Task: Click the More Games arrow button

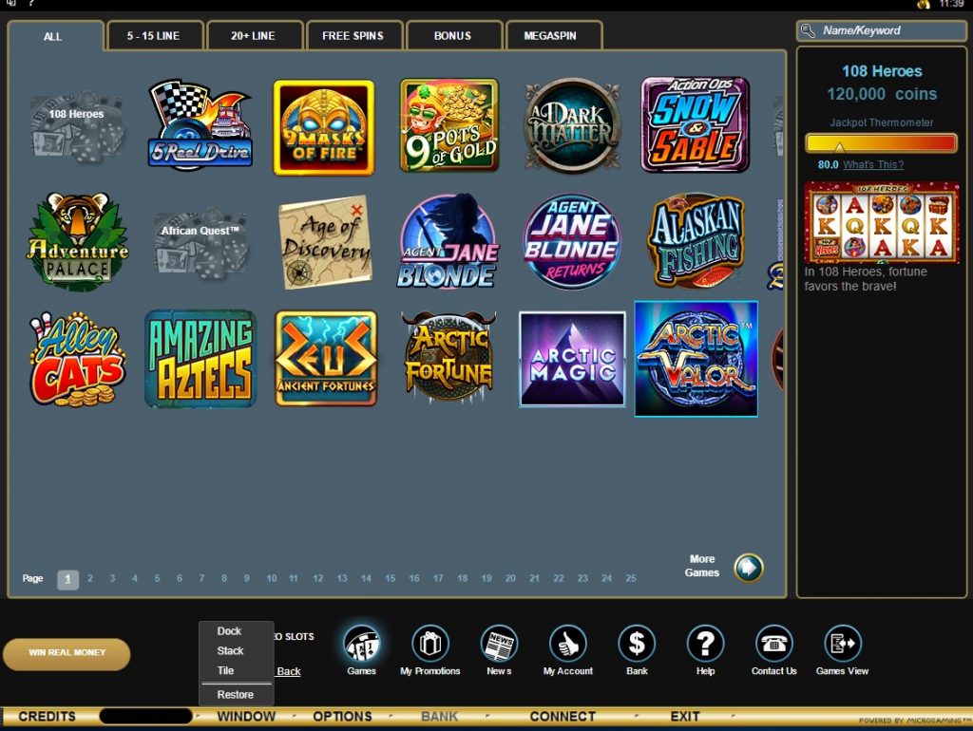Action: [x=749, y=568]
